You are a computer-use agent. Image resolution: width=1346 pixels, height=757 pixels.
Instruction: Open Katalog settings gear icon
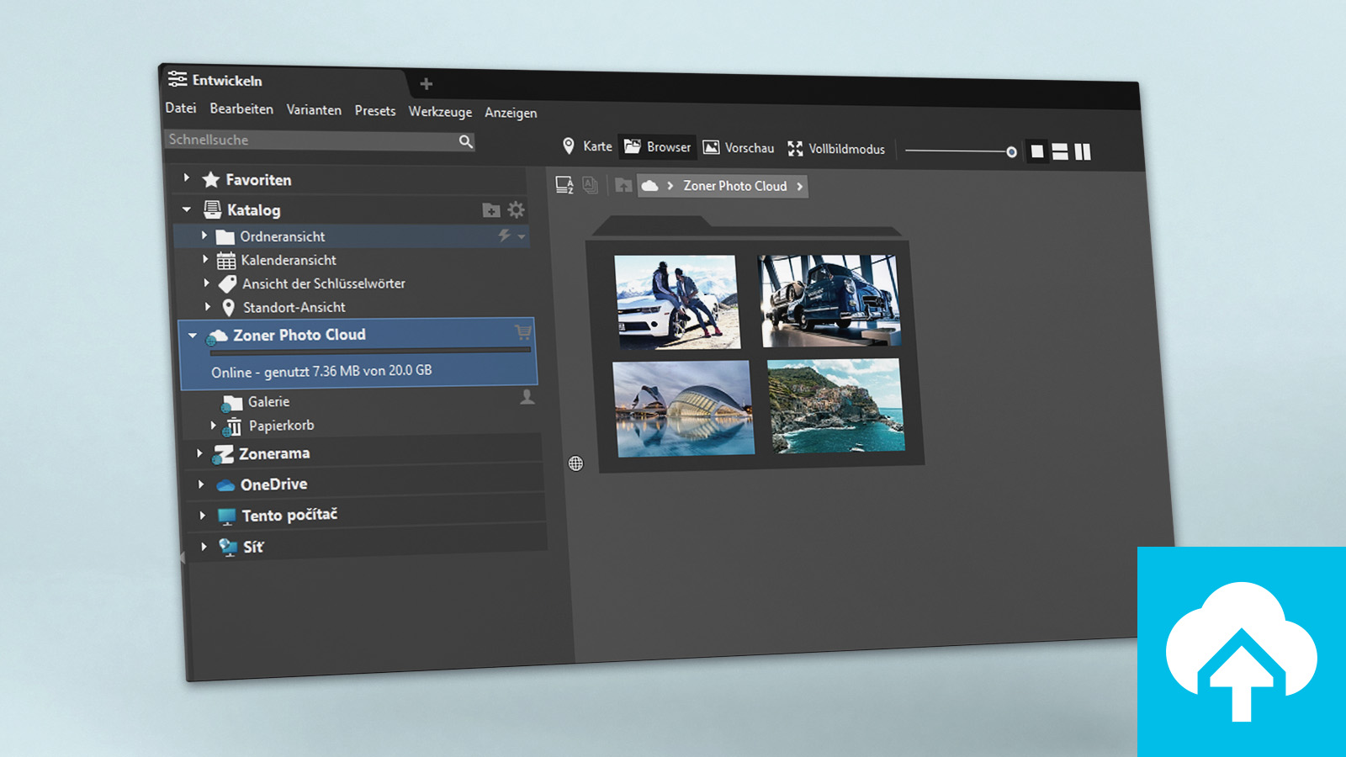pos(516,209)
